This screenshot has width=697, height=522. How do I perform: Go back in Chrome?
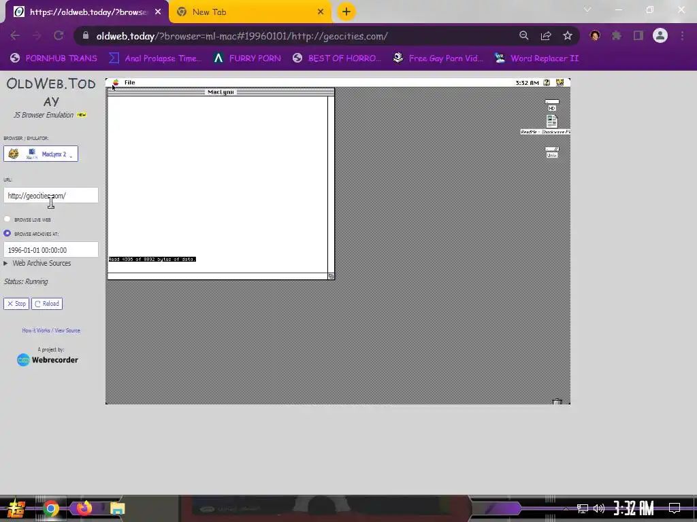click(15, 36)
